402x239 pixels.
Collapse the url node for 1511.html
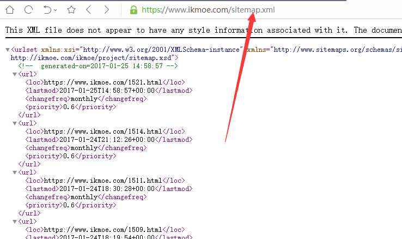pyautogui.click(x=15, y=172)
